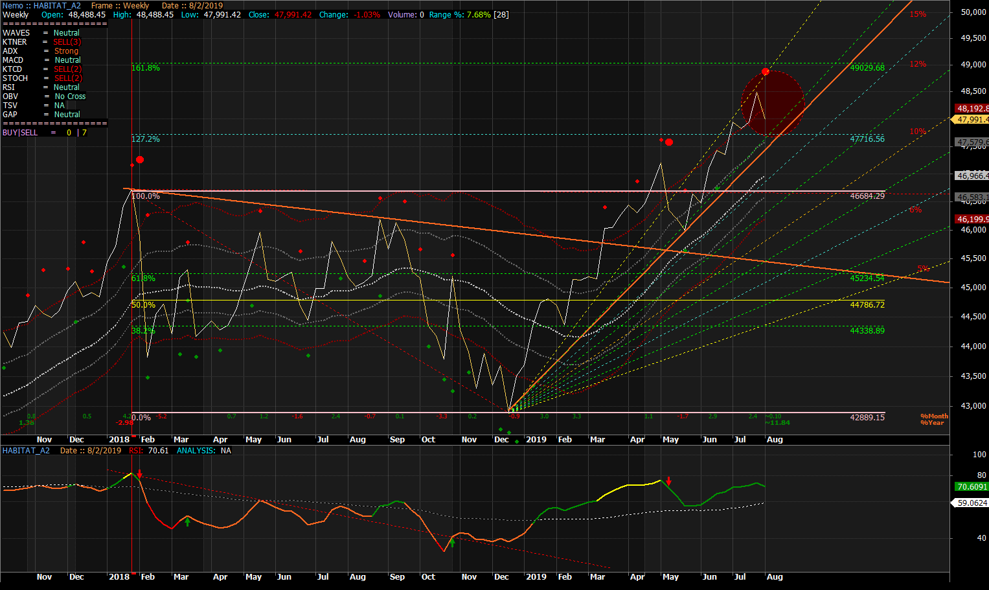Viewport: 989px width, 590px height.
Task: Select the 'Change: -1.03%' header value
Action: click(350, 14)
